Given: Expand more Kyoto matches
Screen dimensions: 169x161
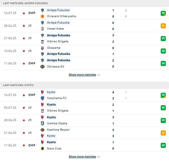Looking at the screenshot, I should pos(82,157).
